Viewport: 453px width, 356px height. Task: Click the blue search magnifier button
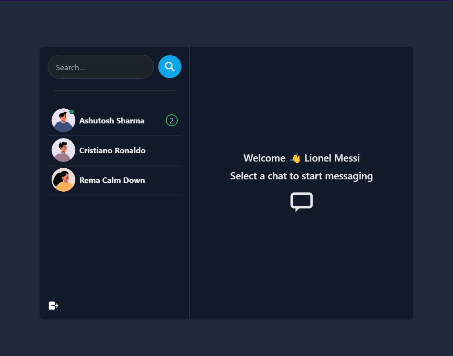[170, 67]
